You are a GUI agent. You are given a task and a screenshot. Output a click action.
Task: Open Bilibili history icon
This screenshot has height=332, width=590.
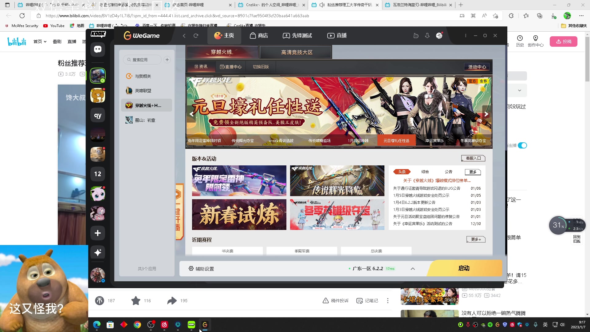pyautogui.click(x=520, y=41)
